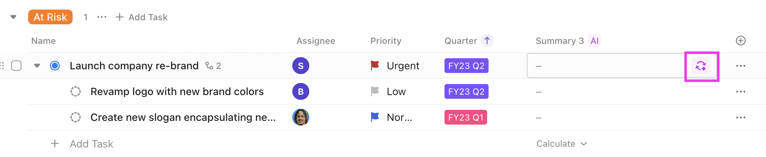Toggle the status circle of Launch company re-brand

pyautogui.click(x=55, y=66)
